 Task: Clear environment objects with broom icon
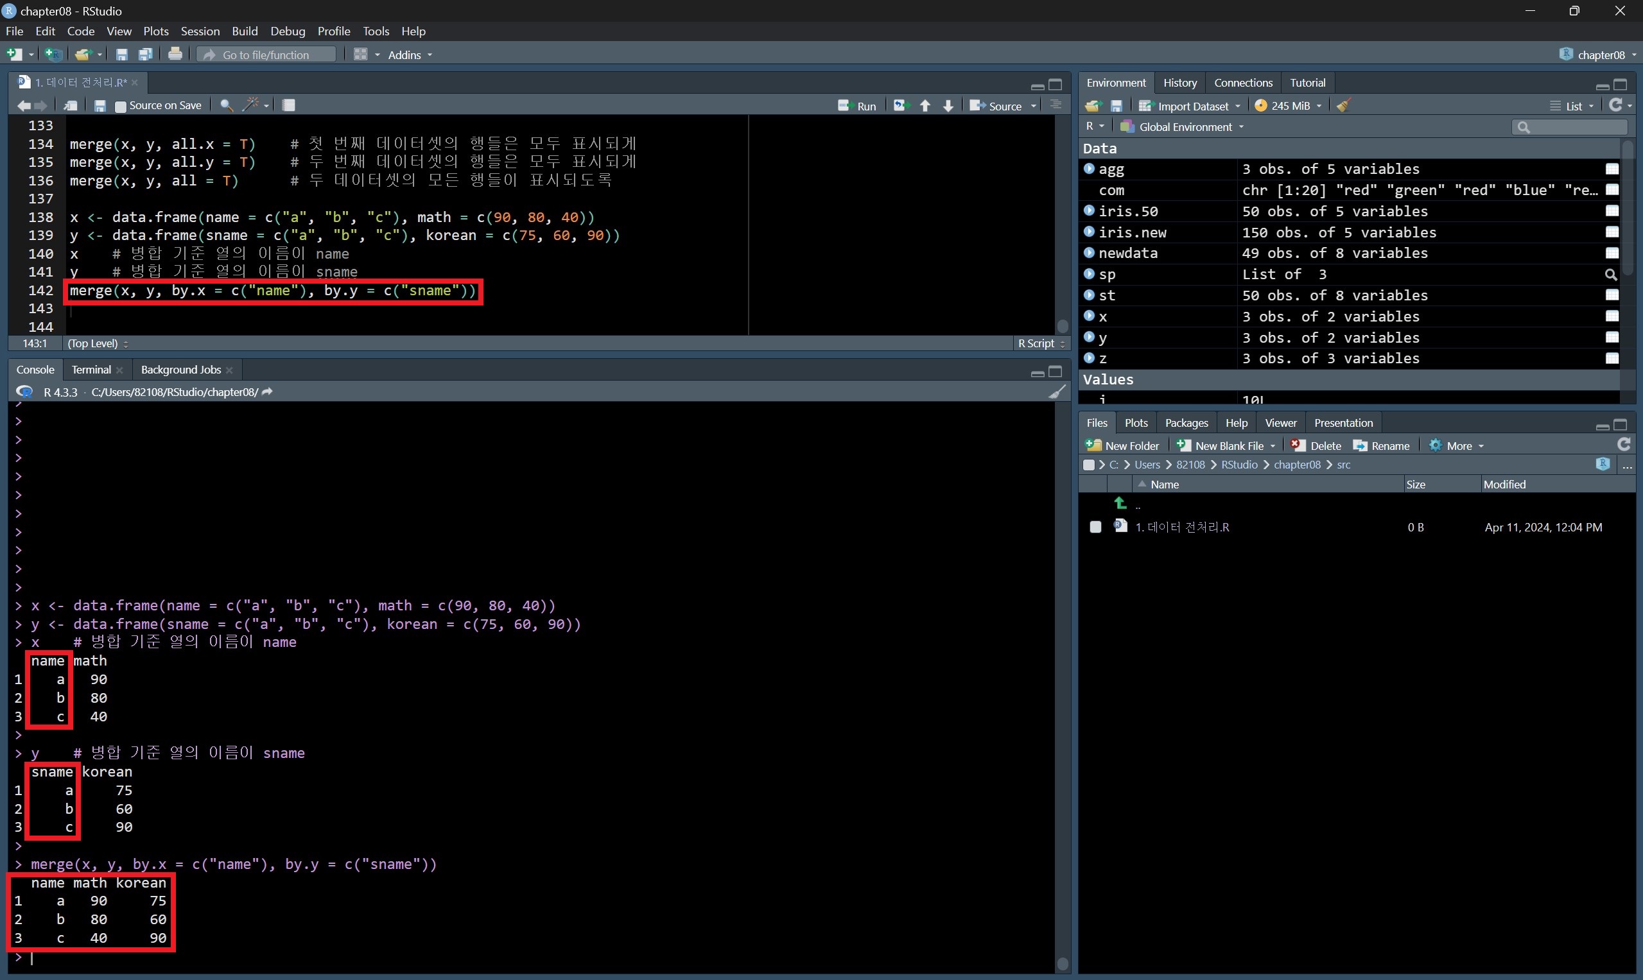[1343, 106]
